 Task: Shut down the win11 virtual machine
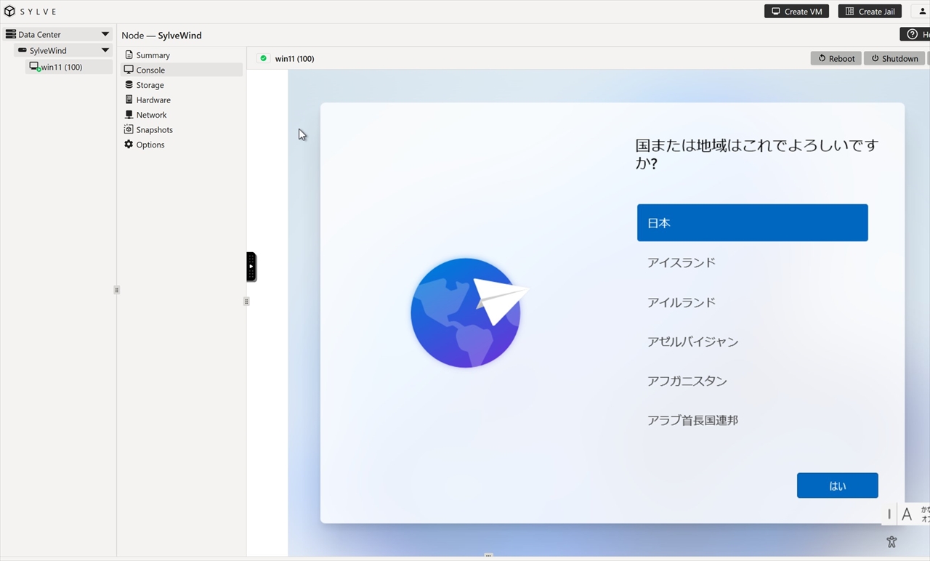click(x=894, y=58)
